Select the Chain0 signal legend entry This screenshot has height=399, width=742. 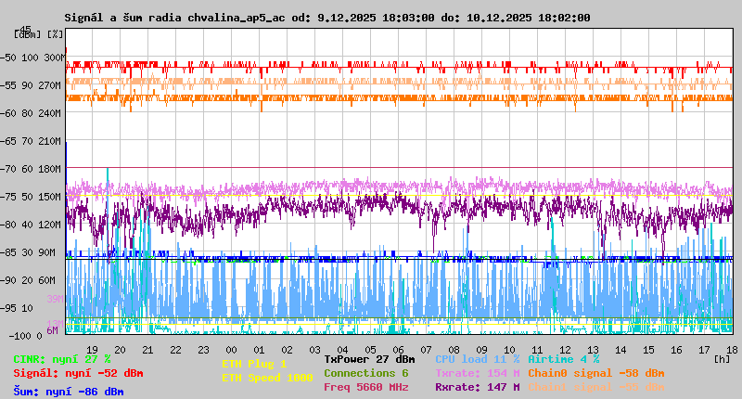coord(595,372)
